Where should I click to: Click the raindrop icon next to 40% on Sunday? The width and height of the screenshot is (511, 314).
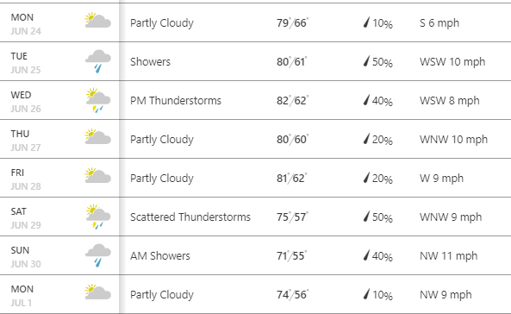pyautogui.click(x=366, y=255)
